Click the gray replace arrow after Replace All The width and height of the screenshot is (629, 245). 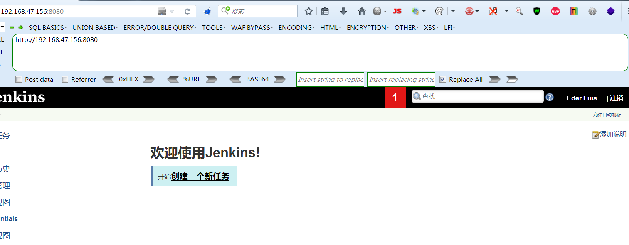tap(494, 79)
